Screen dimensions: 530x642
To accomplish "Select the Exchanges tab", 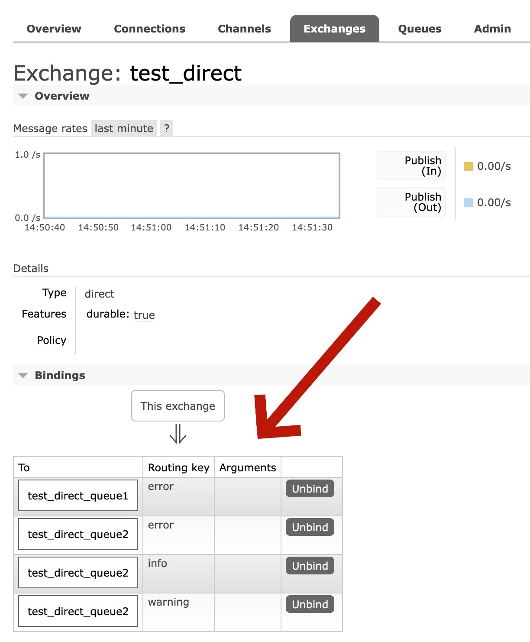I will click(x=334, y=29).
